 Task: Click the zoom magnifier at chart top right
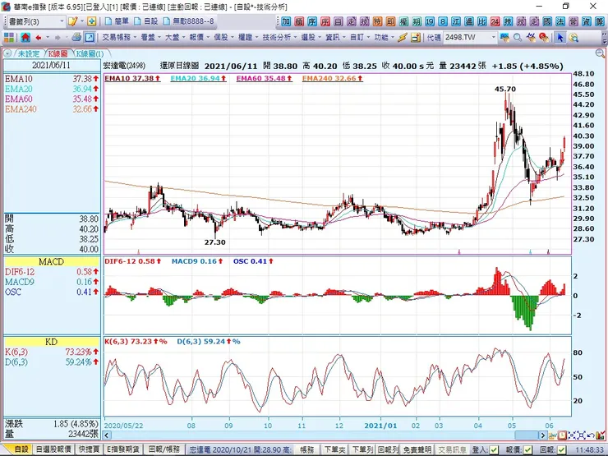600,53
